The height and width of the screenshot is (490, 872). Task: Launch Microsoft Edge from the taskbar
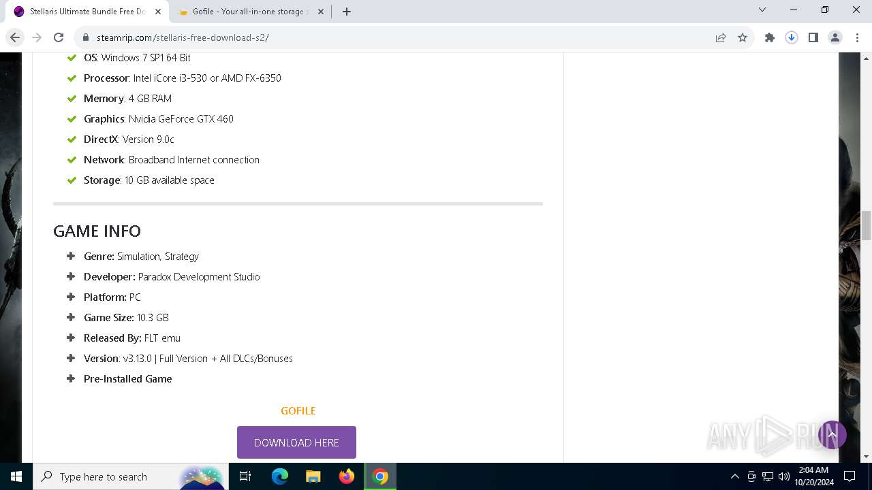pyautogui.click(x=280, y=476)
